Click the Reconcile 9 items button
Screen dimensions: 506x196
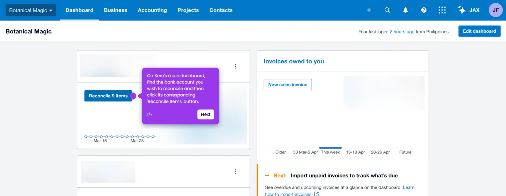[x=108, y=96]
